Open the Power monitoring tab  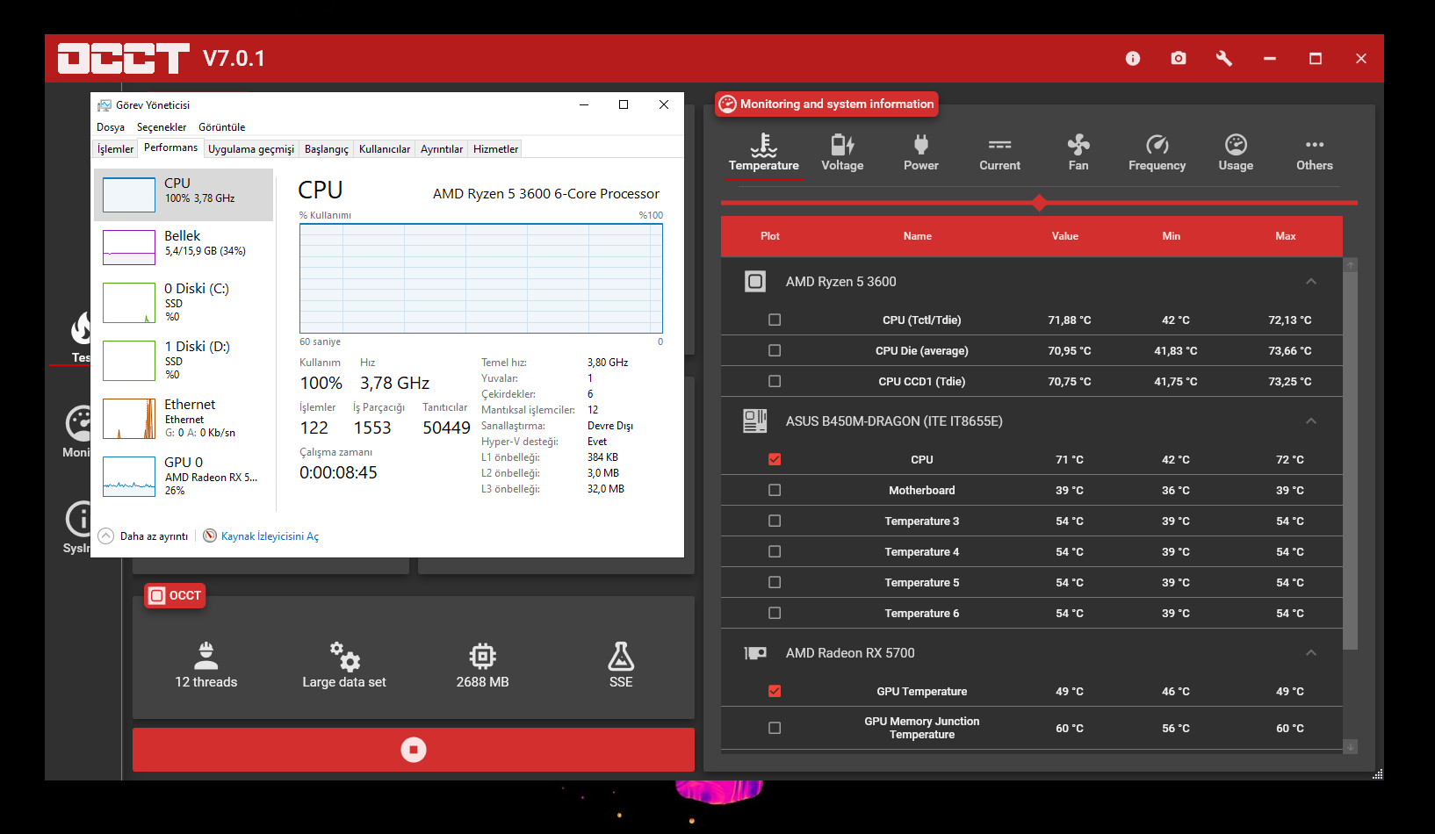[x=921, y=153]
